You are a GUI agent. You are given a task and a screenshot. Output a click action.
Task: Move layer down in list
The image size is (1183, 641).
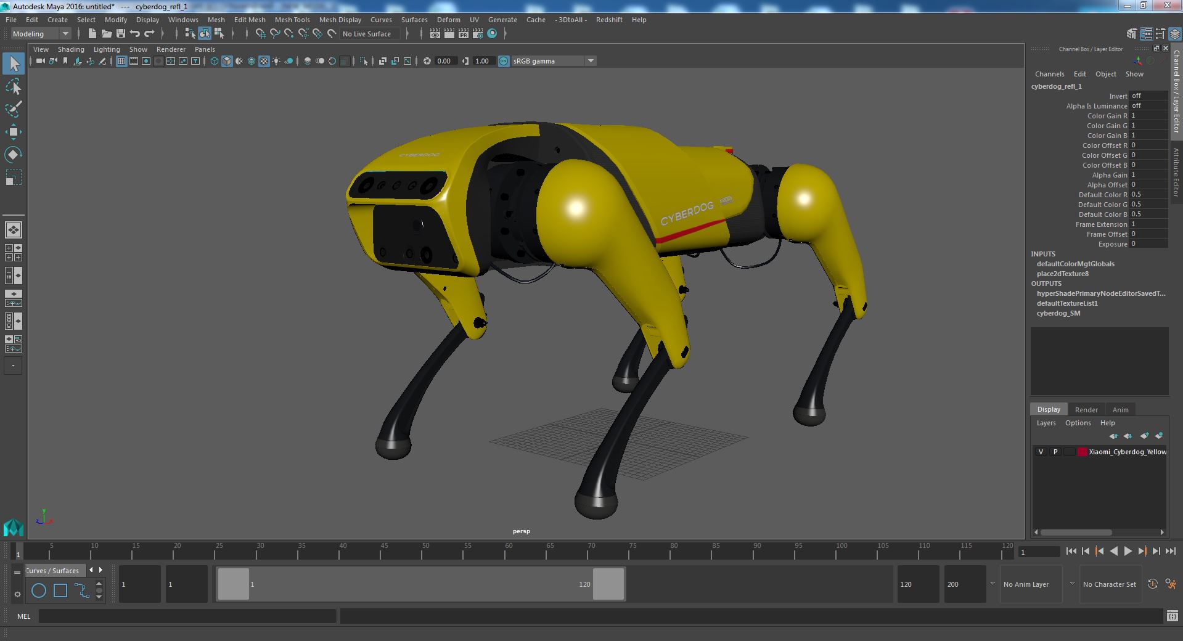[1128, 436]
